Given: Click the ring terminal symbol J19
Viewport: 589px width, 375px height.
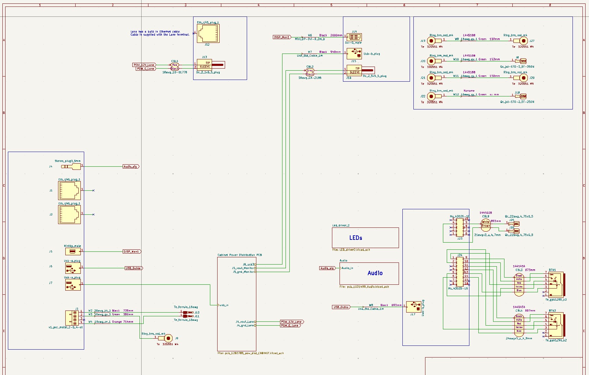Looking at the screenshot, I should coord(432,40).
